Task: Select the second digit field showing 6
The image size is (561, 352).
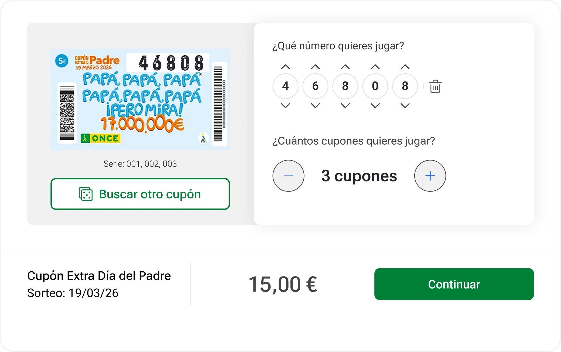Action: coord(315,86)
